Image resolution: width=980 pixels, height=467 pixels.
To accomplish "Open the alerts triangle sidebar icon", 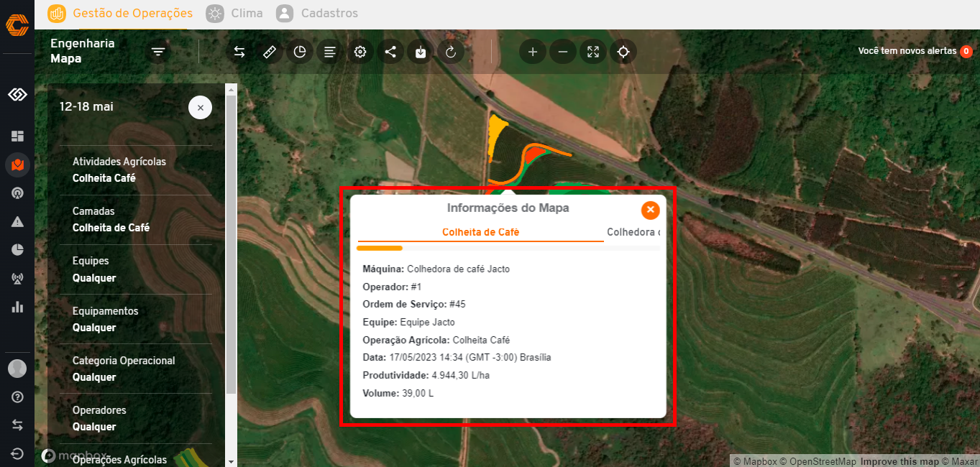I will [17, 221].
